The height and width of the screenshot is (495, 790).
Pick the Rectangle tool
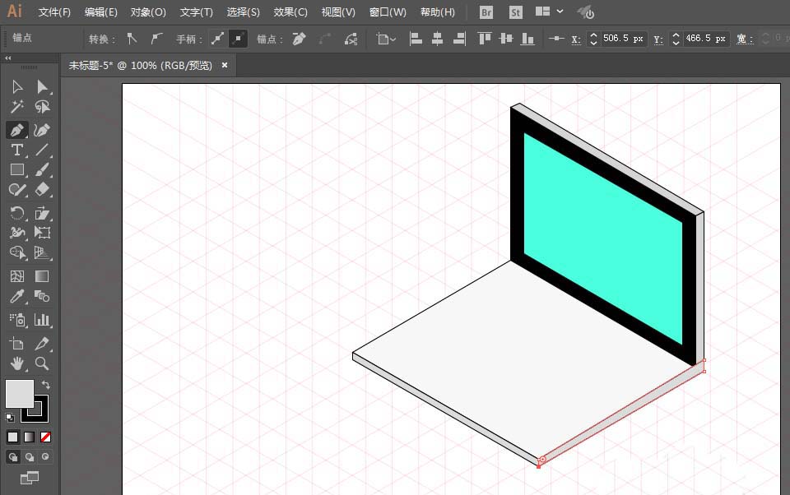pyautogui.click(x=17, y=169)
